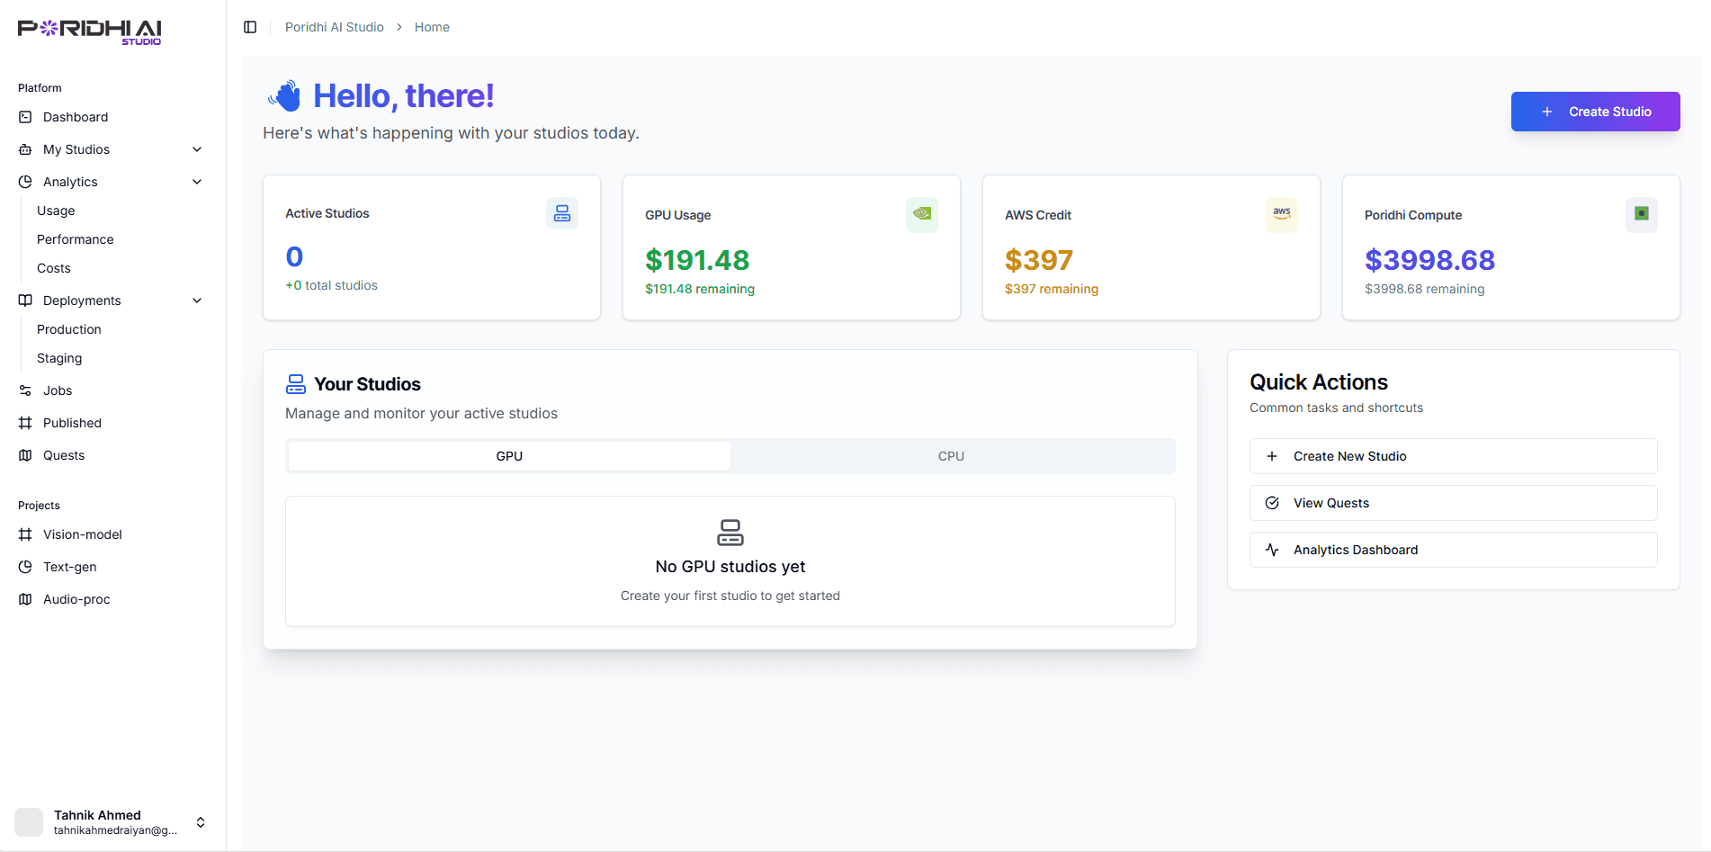Open the Vision-model project
Viewport: 1711px width, 852px height.
tap(112, 534)
